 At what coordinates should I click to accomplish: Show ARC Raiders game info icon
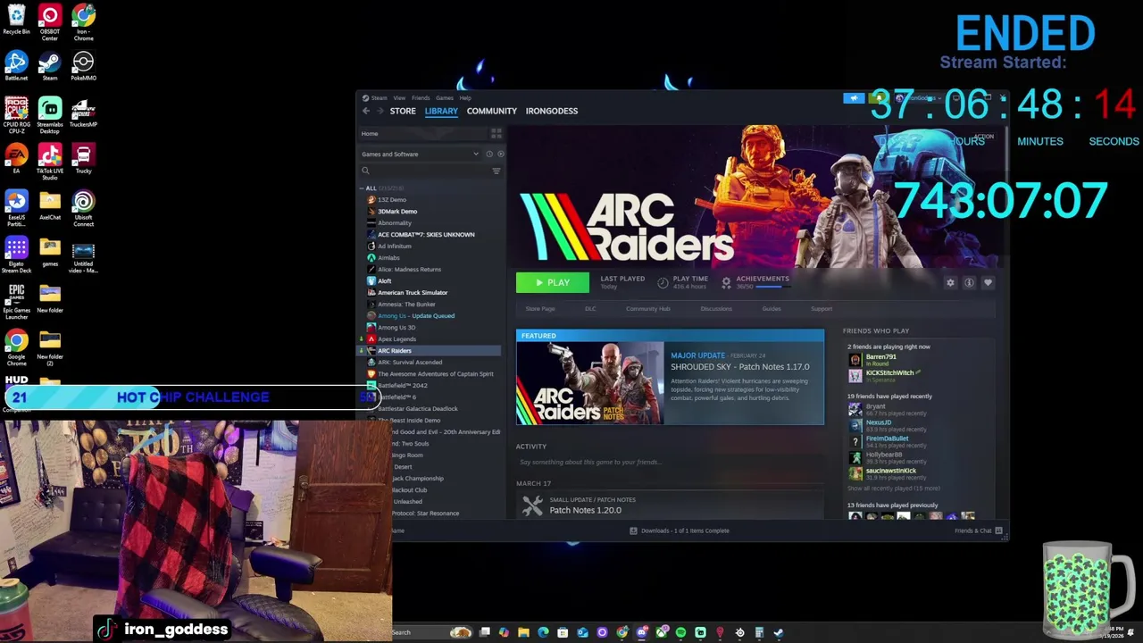pyautogui.click(x=969, y=282)
